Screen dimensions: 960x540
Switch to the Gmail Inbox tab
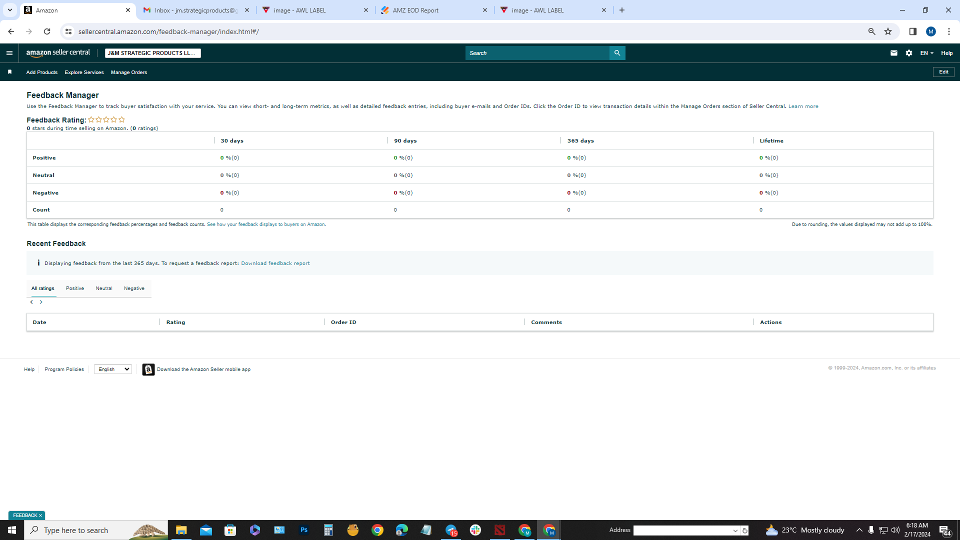[x=196, y=10]
